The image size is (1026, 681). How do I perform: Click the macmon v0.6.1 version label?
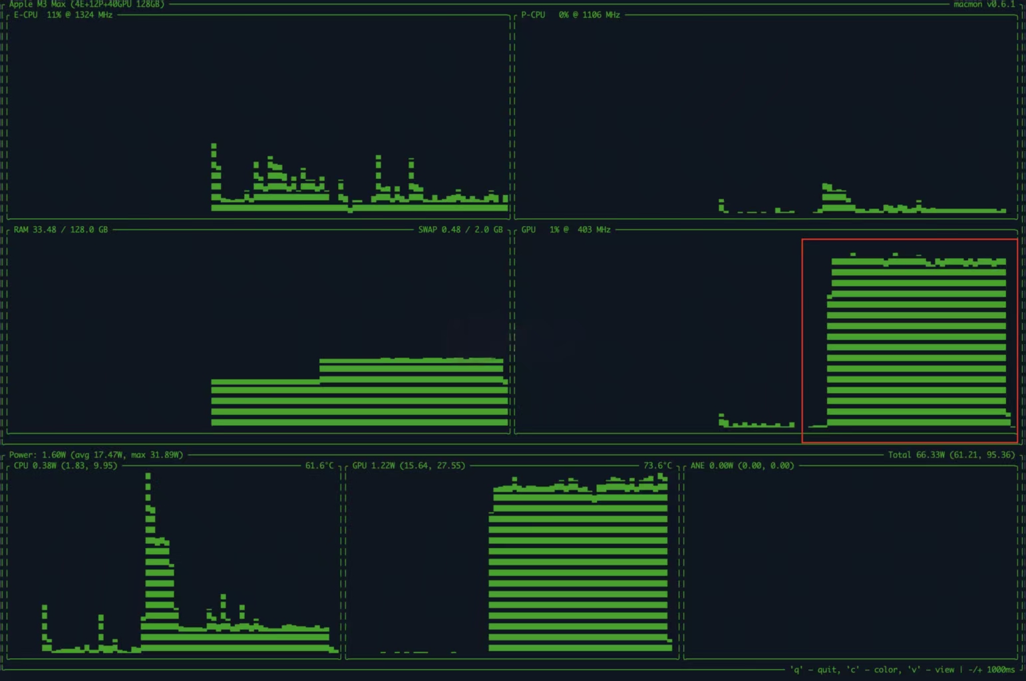(984, 4)
